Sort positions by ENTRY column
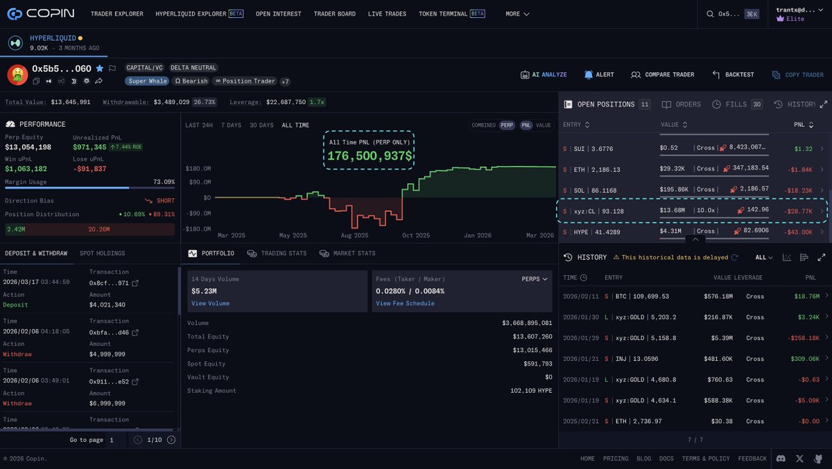The image size is (832, 469). point(576,125)
